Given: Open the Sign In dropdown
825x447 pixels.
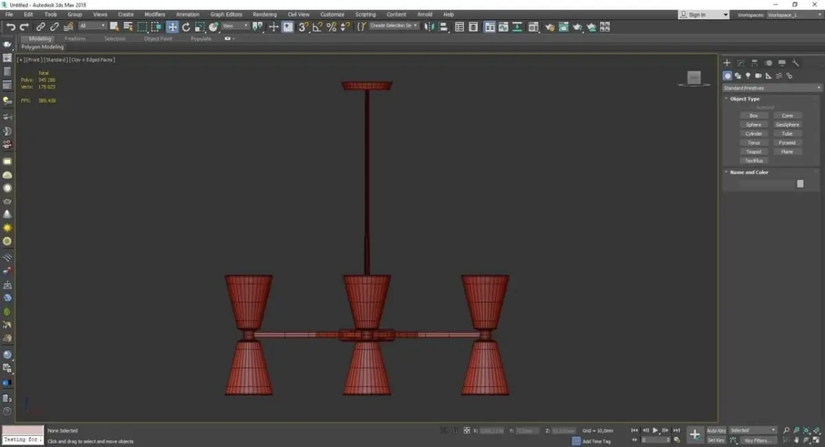Looking at the screenshot, I should [x=703, y=14].
